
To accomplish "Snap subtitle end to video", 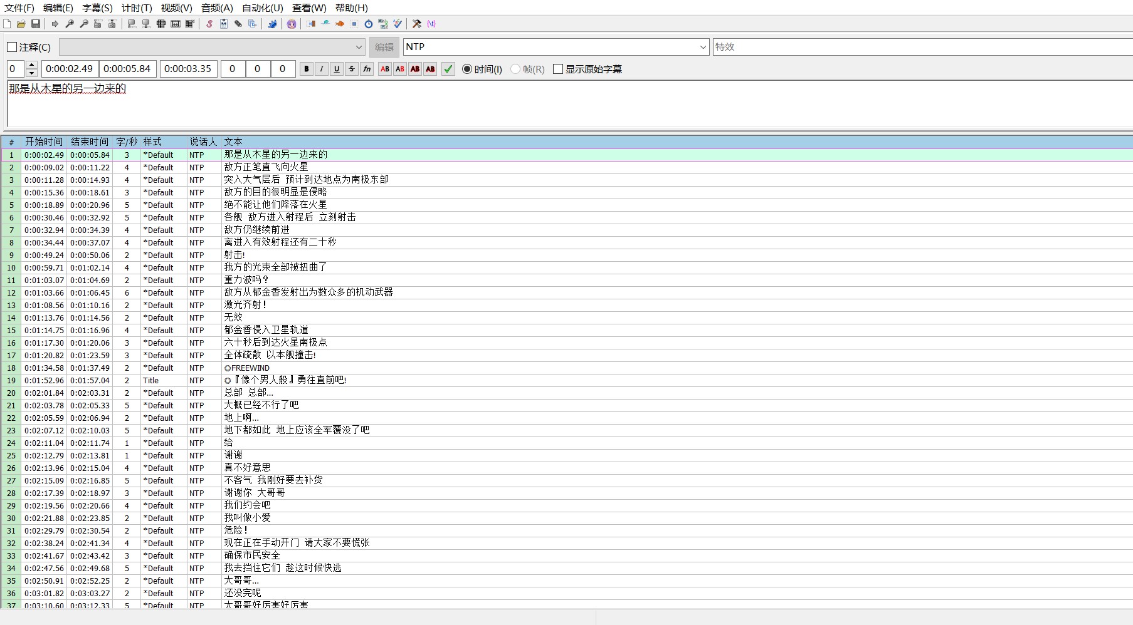I will point(146,24).
